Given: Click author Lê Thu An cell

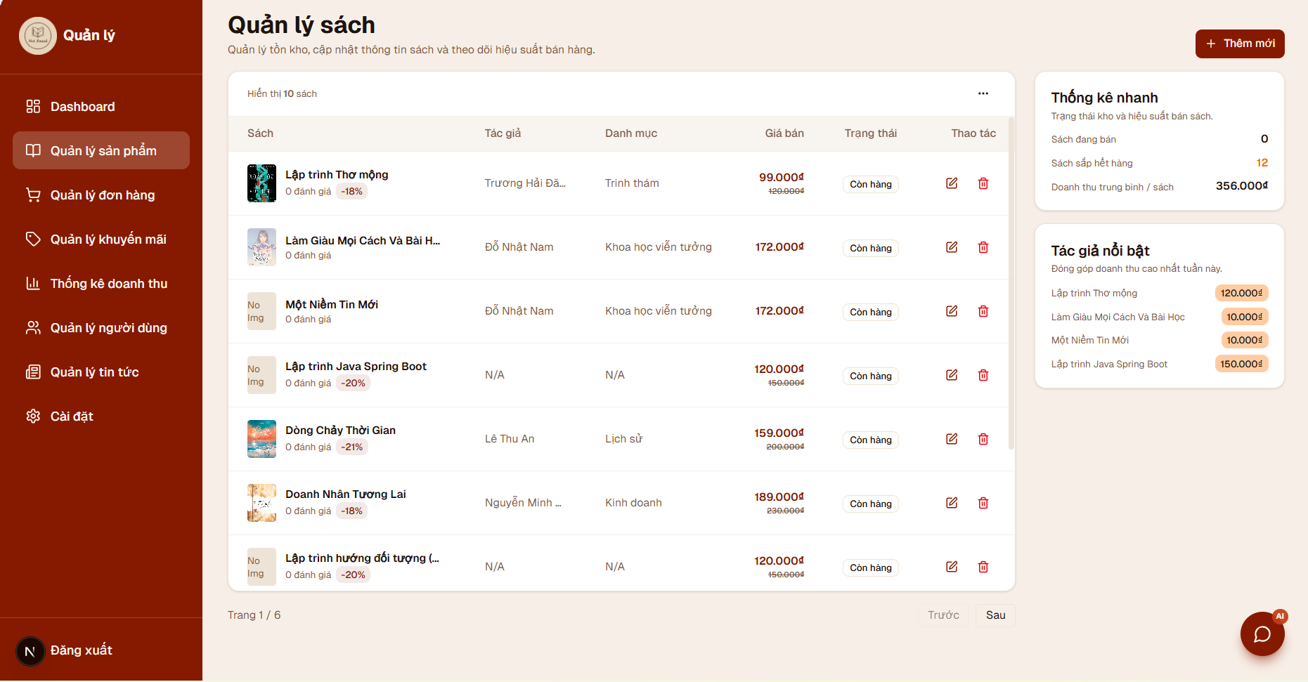Looking at the screenshot, I should (510, 439).
